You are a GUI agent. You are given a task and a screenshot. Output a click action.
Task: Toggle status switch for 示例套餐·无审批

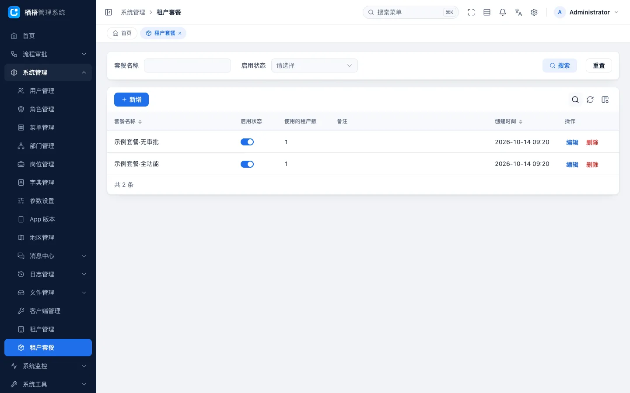pos(247,142)
